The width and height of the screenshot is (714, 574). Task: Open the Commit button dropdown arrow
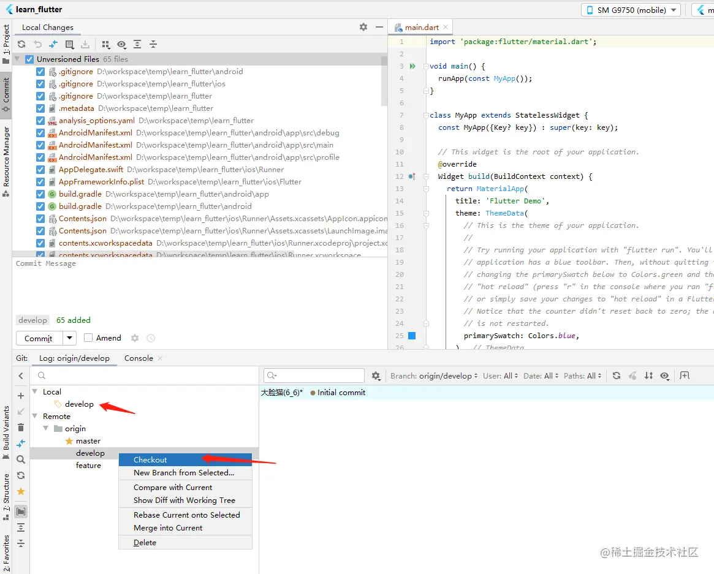69,338
